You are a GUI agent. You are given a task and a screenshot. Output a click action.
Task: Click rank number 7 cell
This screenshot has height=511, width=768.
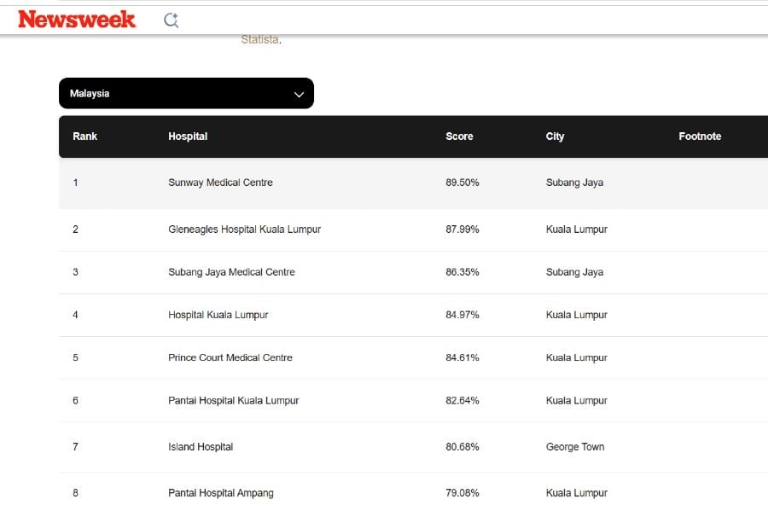[75, 446]
